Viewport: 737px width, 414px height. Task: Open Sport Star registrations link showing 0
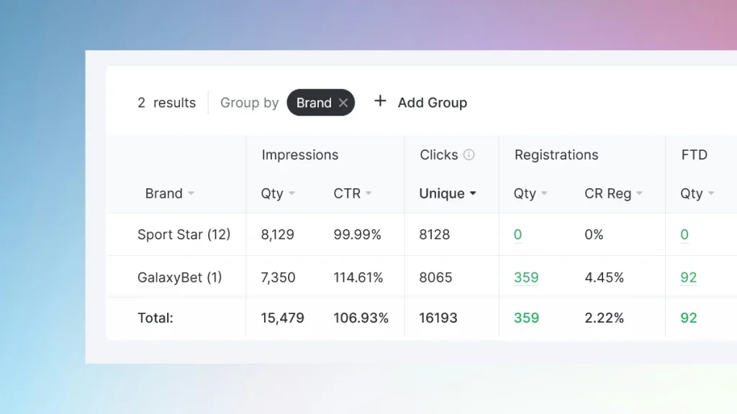[517, 234]
